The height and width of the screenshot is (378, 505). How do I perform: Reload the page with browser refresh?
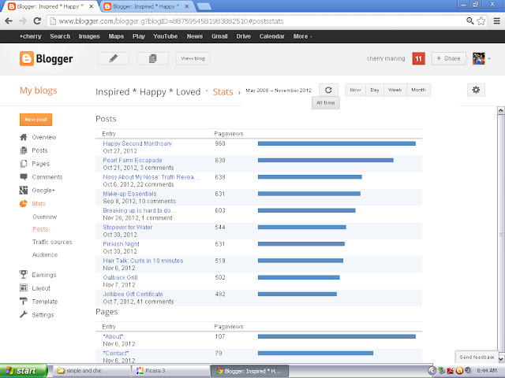pyautogui.click(x=37, y=21)
